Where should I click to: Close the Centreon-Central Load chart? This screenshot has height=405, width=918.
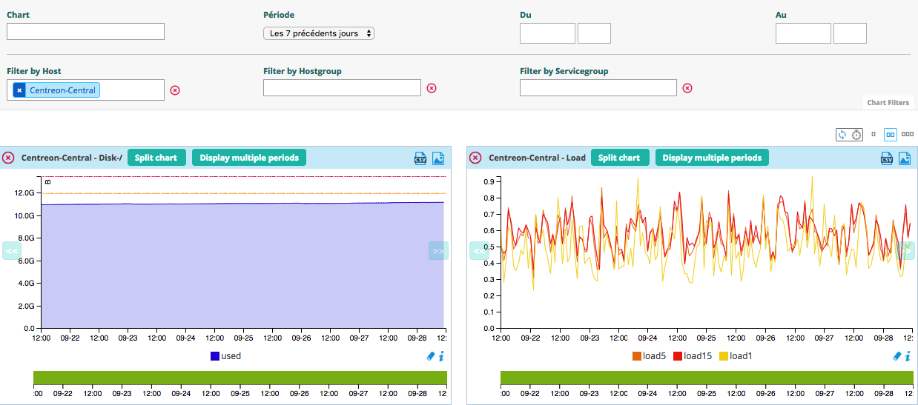pos(475,158)
